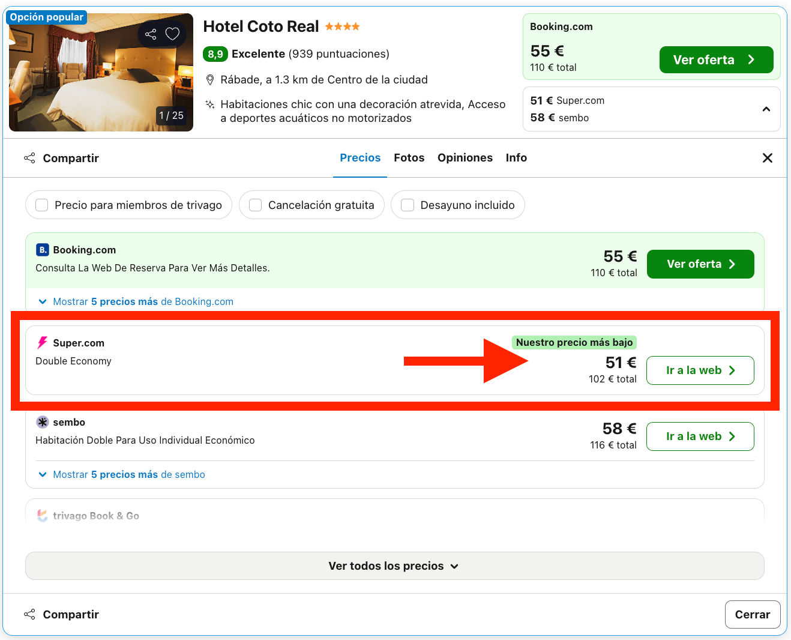Click the sembo asterisk logo icon
The height and width of the screenshot is (640, 791).
tap(43, 422)
